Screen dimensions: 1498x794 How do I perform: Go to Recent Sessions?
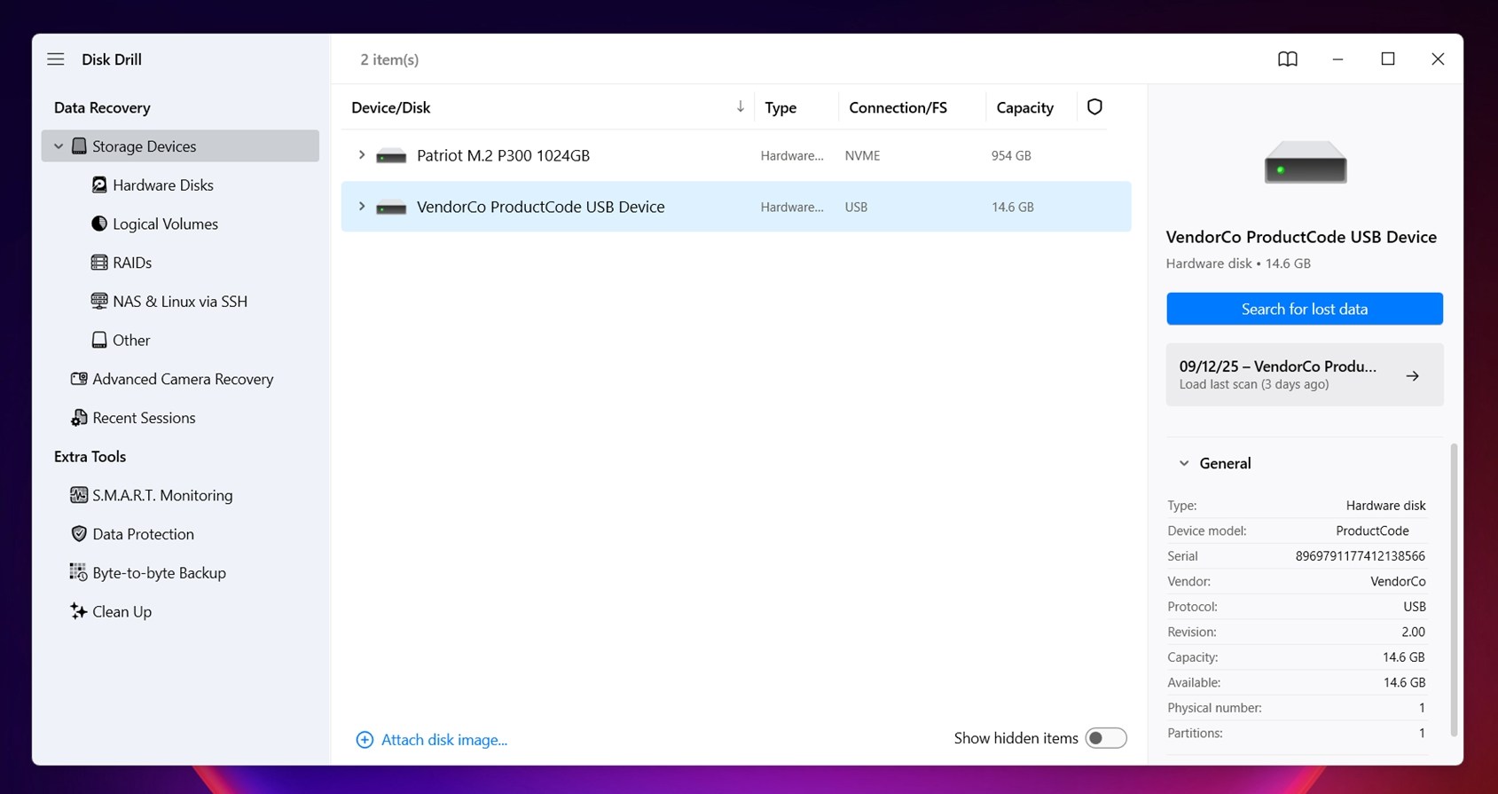click(x=143, y=418)
